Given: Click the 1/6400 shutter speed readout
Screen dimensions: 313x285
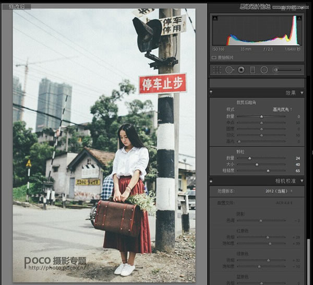Looking at the screenshot, I should [x=293, y=49].
